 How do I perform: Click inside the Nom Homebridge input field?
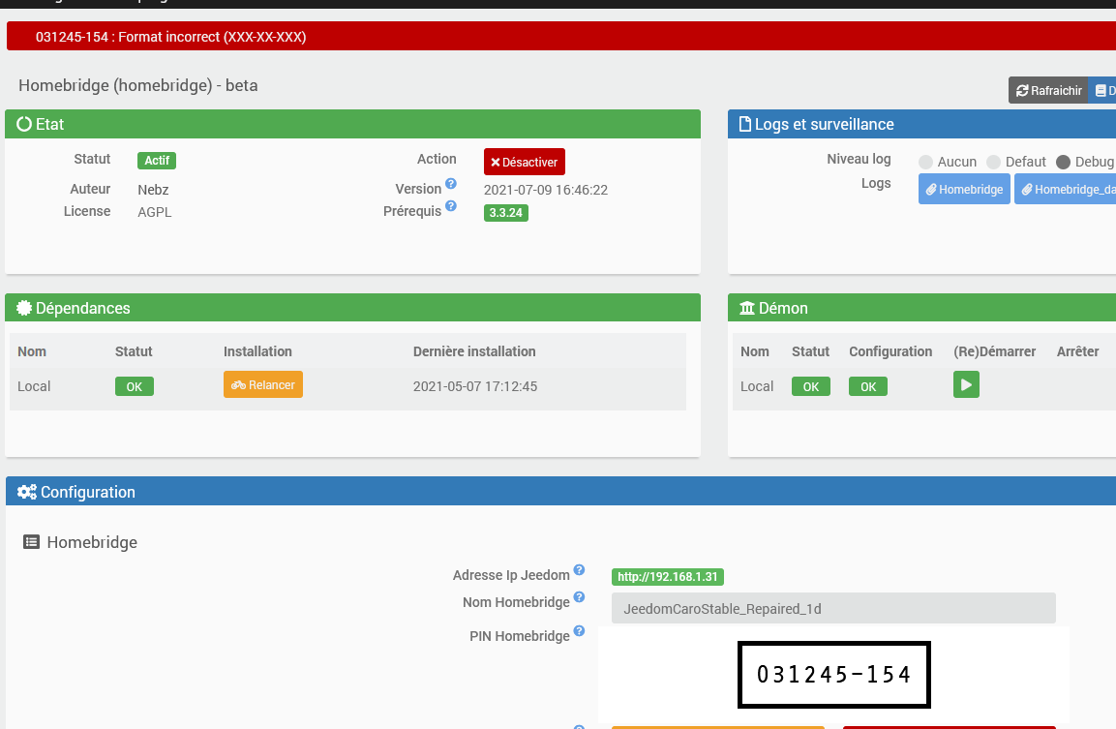(833, 609)
